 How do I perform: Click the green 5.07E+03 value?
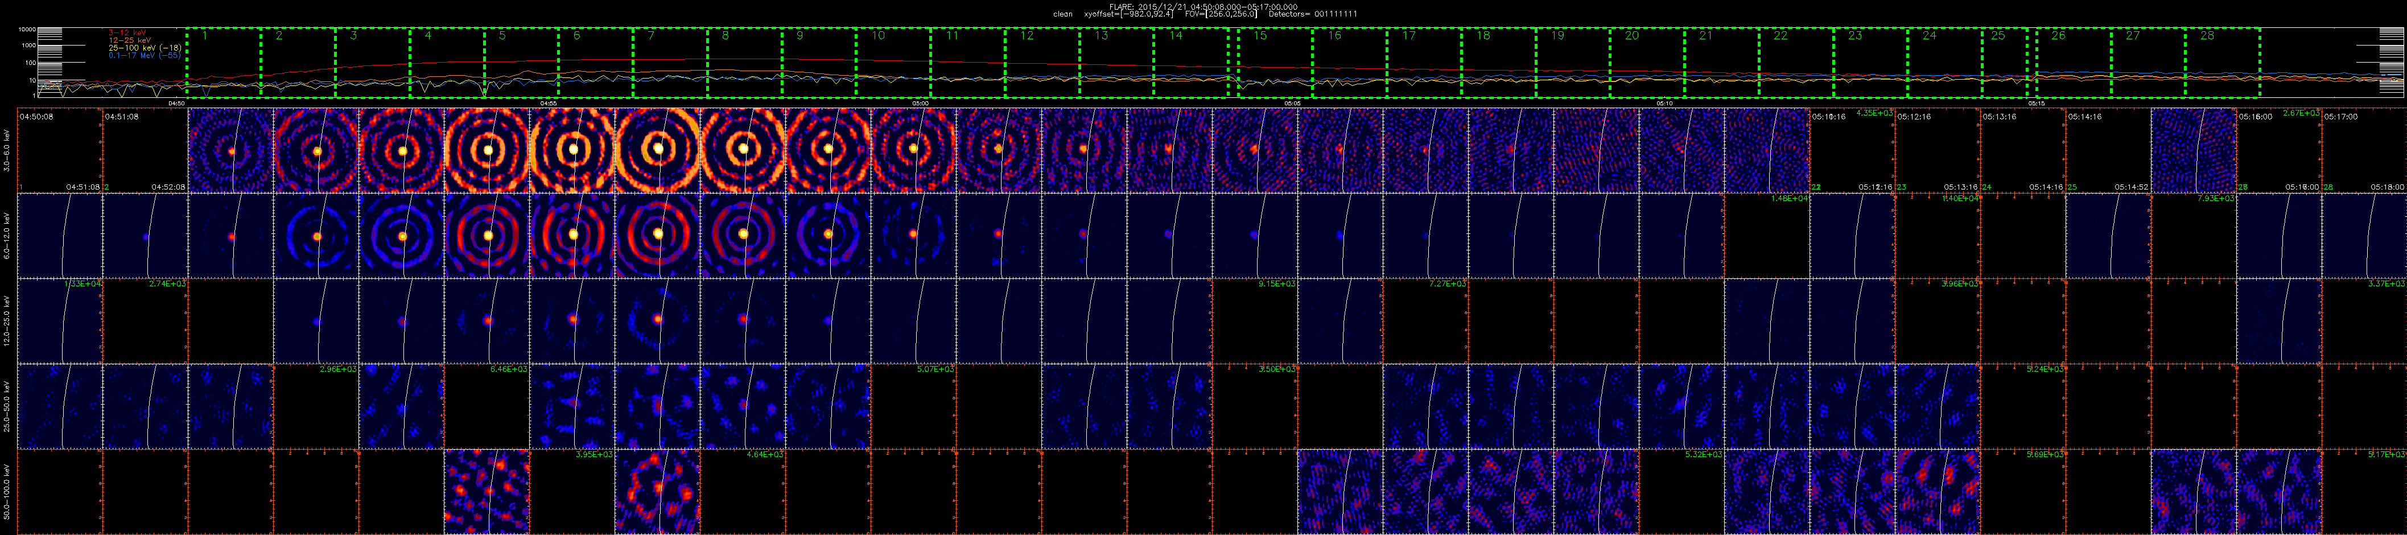(936, 368)
